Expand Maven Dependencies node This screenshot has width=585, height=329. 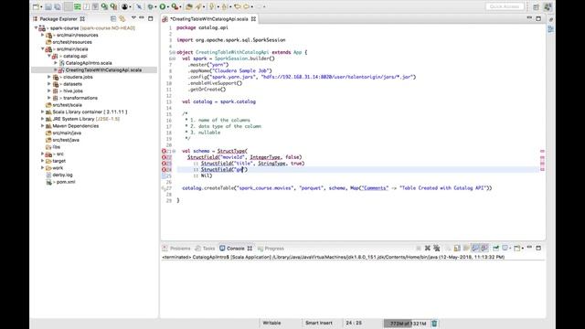click(43, 126)
